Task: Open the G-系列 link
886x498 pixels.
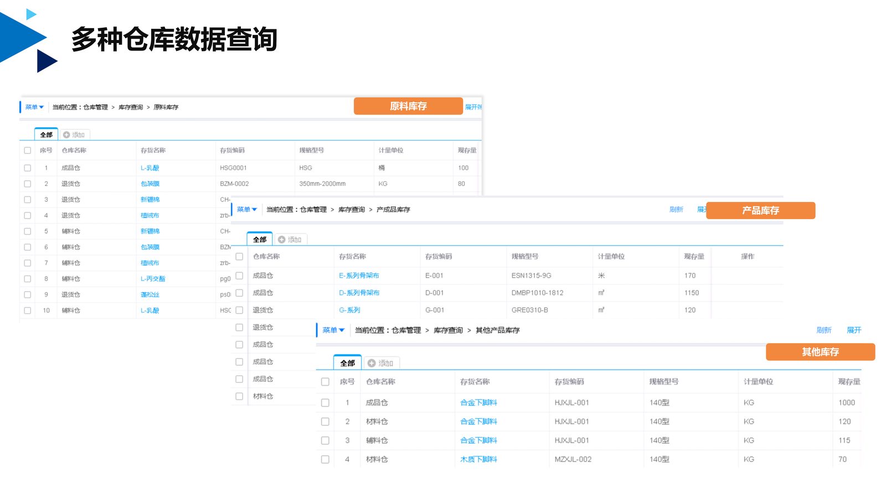Action: coord(349,310)
